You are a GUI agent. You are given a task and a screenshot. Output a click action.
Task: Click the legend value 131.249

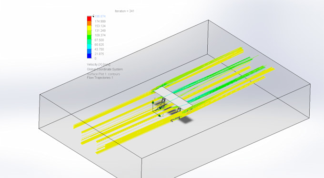point(100,30)
